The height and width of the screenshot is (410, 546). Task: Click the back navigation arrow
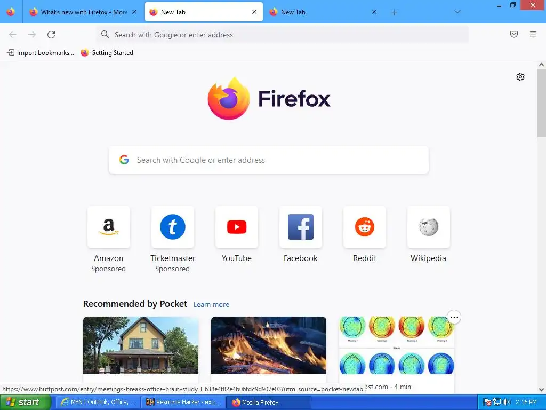[13, 35]
